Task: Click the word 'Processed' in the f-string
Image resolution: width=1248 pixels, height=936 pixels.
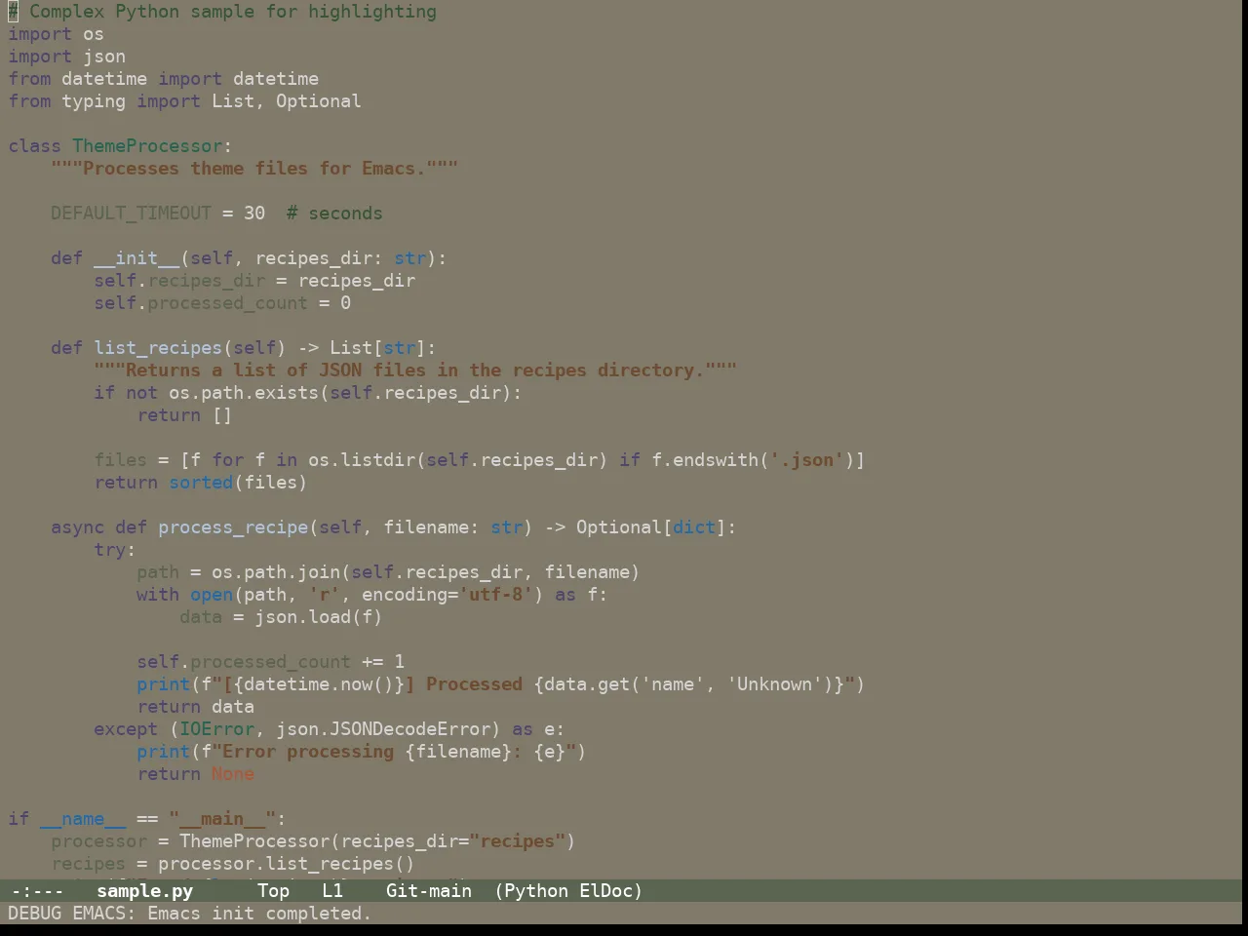Action: point(474,684)
